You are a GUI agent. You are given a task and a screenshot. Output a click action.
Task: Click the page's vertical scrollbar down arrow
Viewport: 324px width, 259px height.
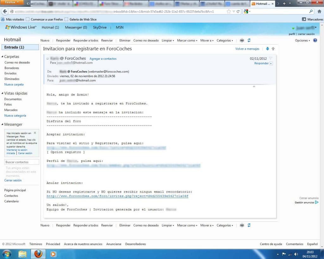[322, 247]
